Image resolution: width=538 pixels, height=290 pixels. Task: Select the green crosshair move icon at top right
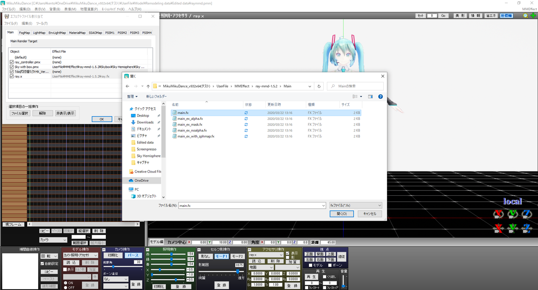point(534,15)
